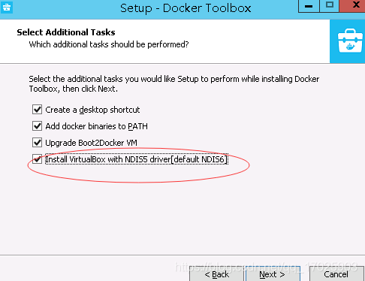Click the "Add docker binaries to PATH" label

point(96,126)
